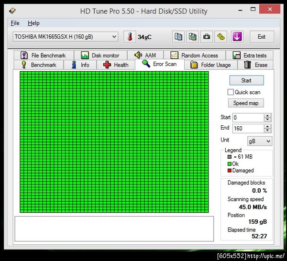Click the empty log text box below the grid

pyautogui.click(x=114, y=229)
